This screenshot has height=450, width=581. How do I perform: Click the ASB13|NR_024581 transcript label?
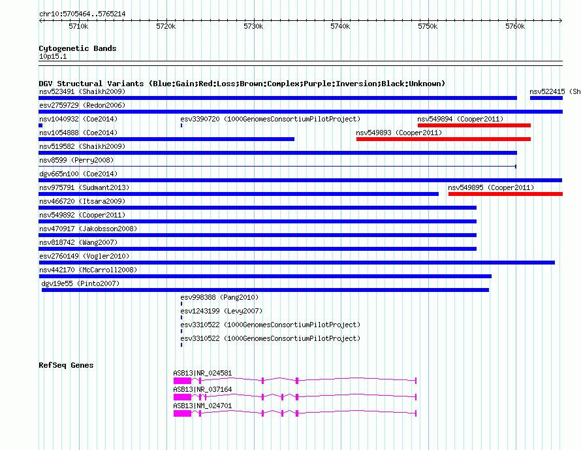click(x=202, y=373)
